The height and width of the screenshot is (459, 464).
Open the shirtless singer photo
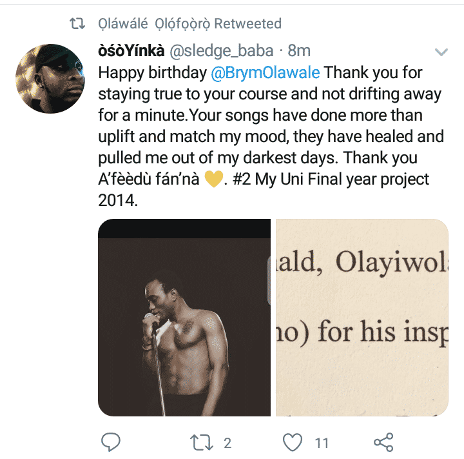coord(184,317)
